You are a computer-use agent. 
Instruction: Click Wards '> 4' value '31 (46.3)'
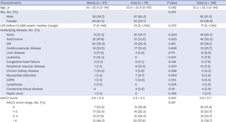(x=99, y=121)
